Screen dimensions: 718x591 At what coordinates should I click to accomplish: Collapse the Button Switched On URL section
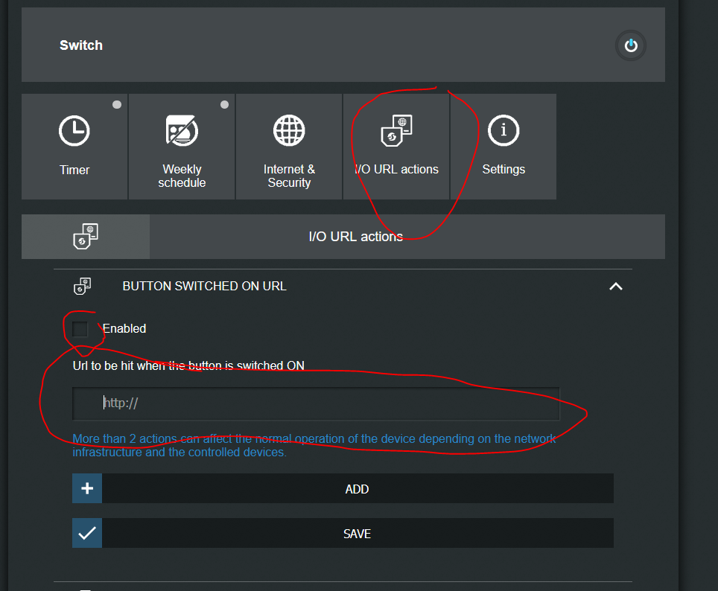tap(616, 287)
